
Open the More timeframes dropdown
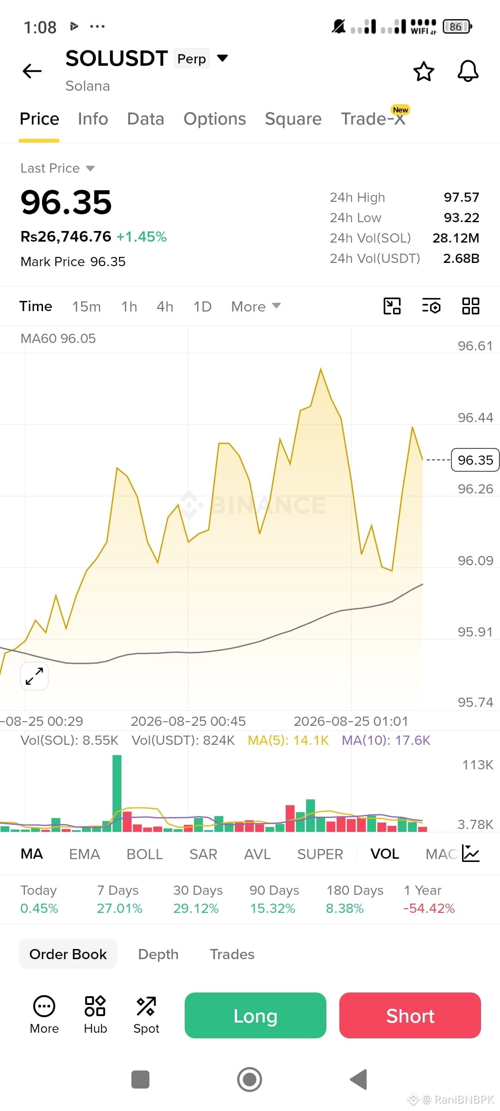(x=256, y=306)
